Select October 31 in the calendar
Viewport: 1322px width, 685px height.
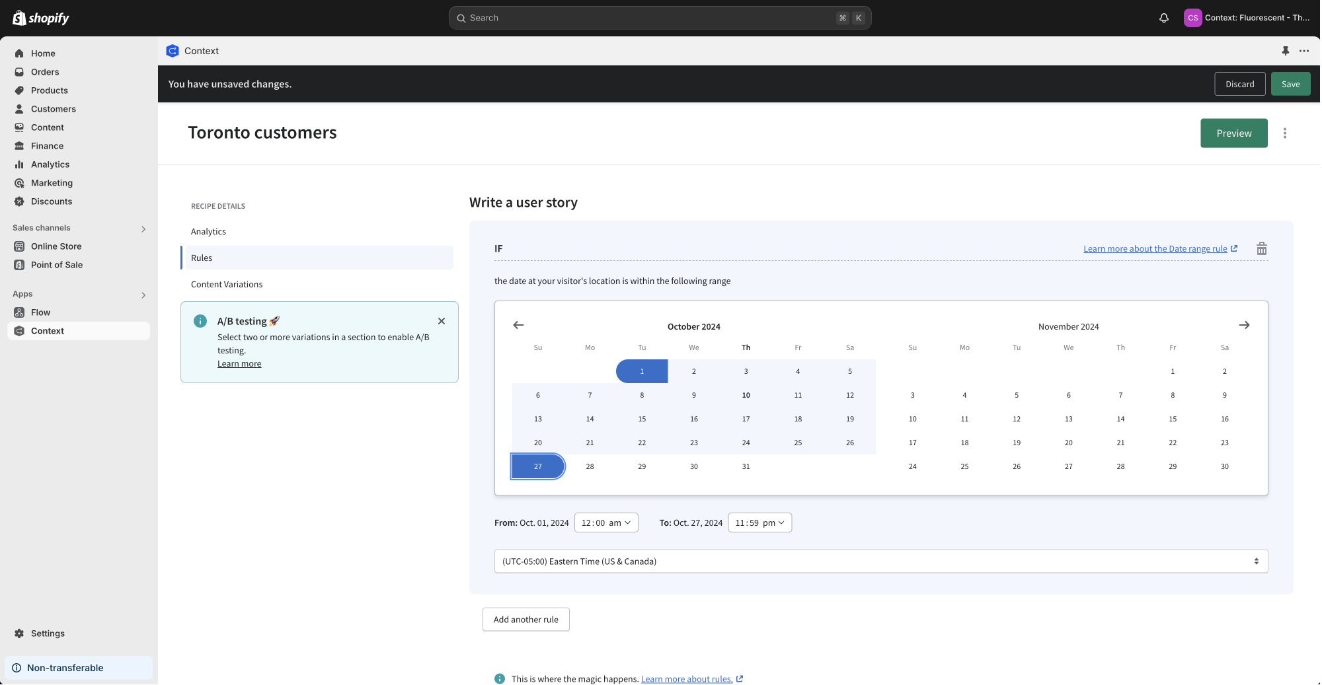[746, 466]
